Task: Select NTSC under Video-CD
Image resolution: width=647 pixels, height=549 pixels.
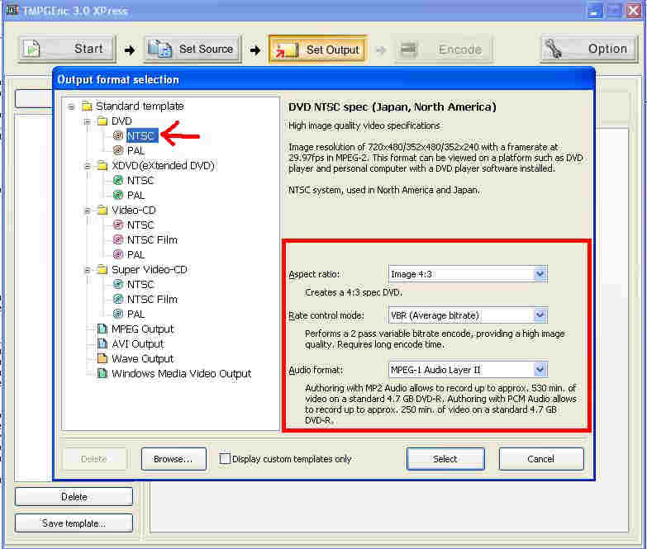Action: click(x=140, y=225)
